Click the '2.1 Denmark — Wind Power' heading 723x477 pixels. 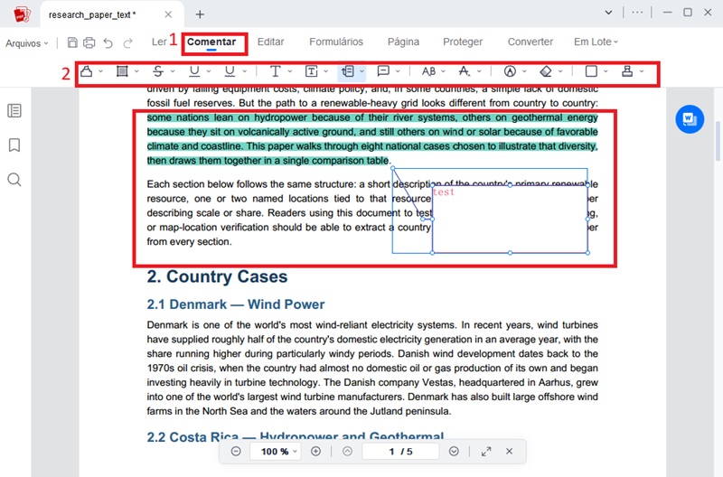click(236, 304)
